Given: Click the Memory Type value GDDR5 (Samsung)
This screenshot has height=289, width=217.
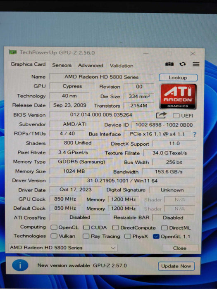Looking at the screenshot, I should click(81, 162).
